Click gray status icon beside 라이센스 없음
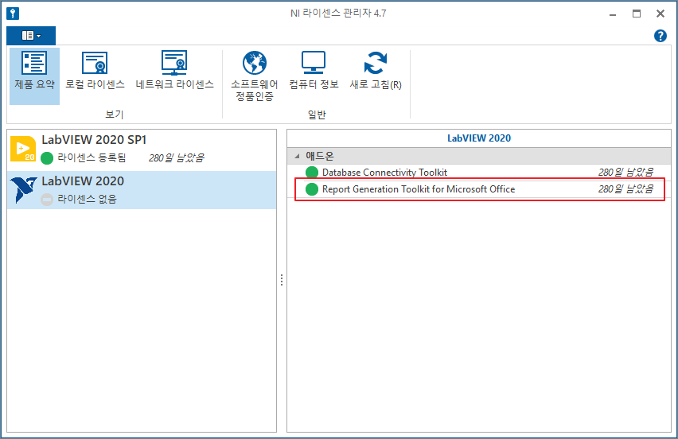678x439 pixels. click(x=47, y=199)
